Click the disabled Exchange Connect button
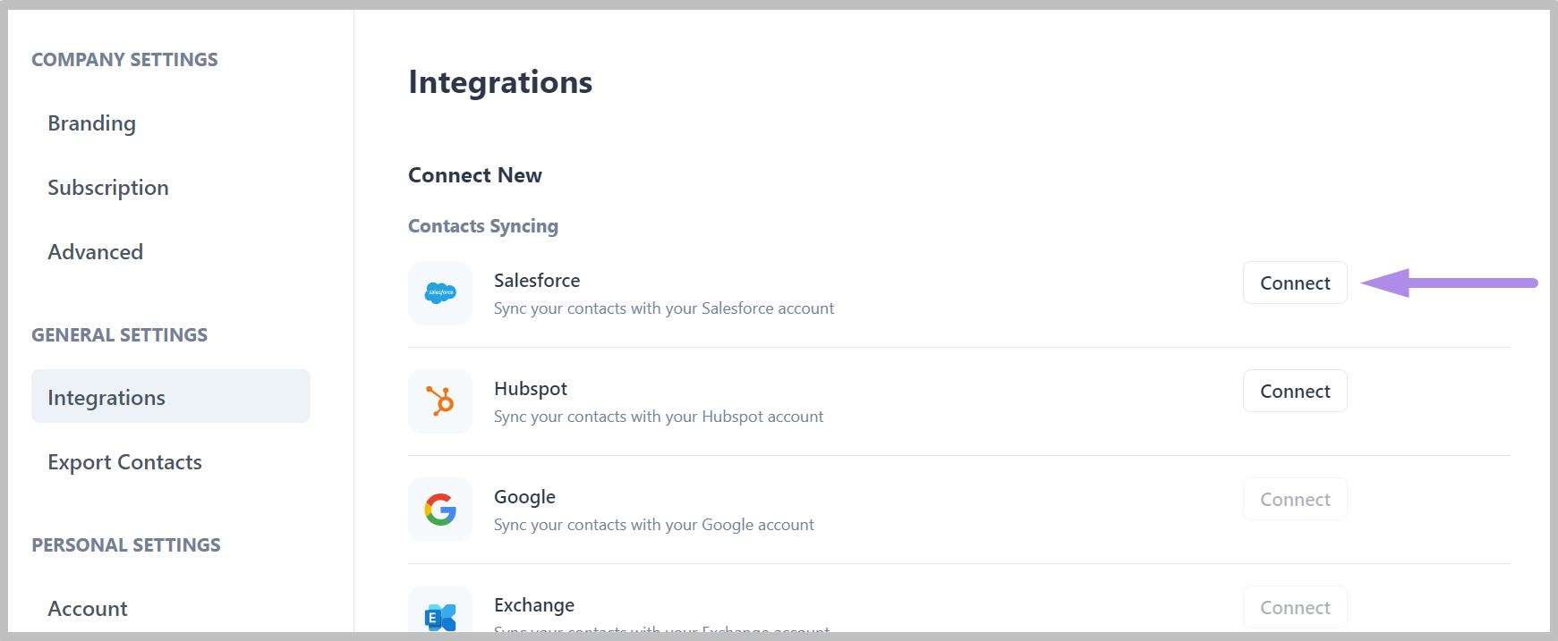The height and width of the screenshot is (641, 1558). (1295, 608)
